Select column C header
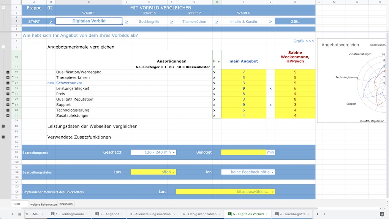Screen dimensions: 389x219 coord(89,2)
